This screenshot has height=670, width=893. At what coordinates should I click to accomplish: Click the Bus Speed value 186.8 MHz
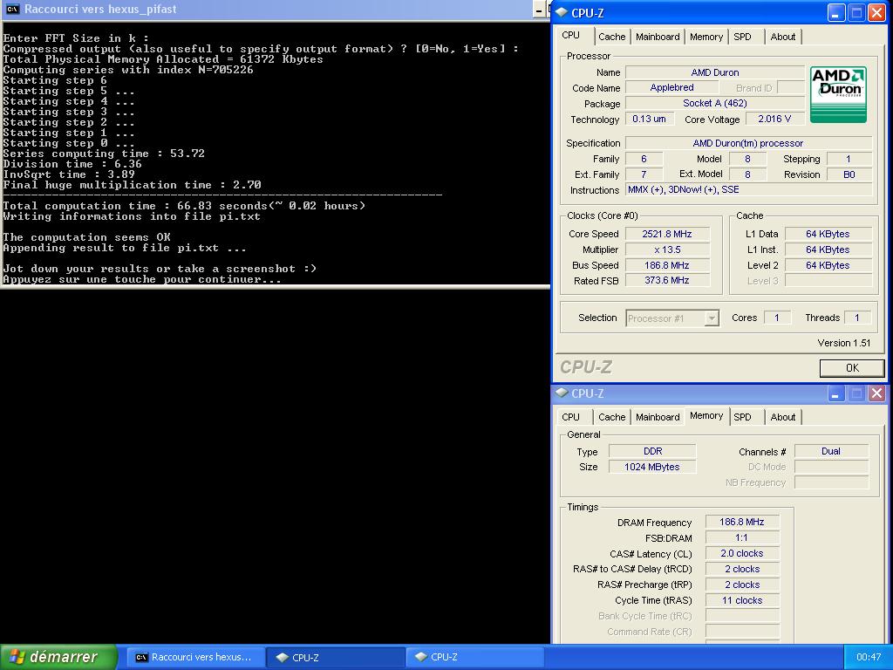(x=667, y=265)
